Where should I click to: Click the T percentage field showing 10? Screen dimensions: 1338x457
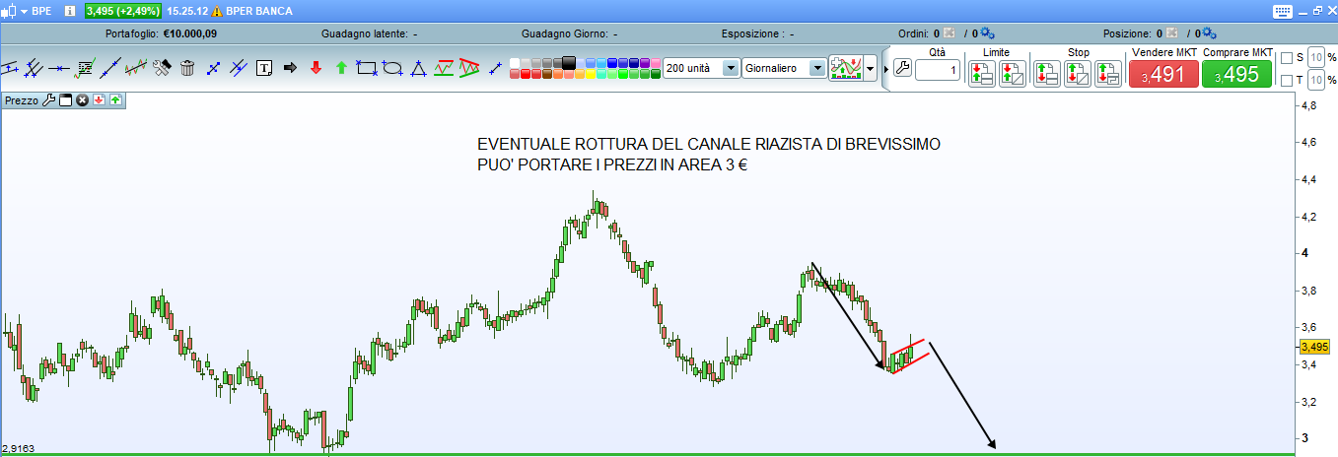coord(1316,80)
